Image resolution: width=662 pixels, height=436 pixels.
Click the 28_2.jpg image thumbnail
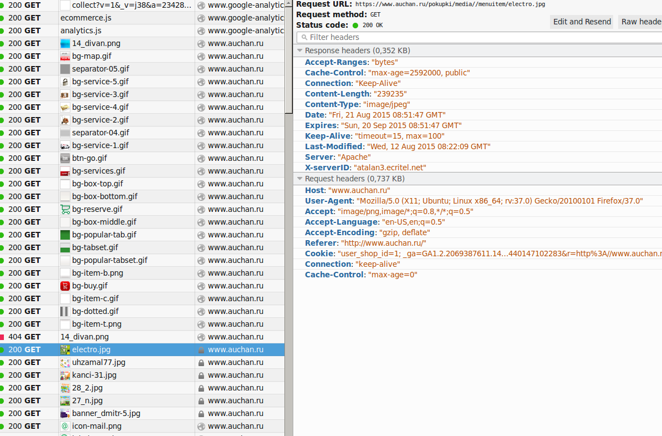click(65, 388)
